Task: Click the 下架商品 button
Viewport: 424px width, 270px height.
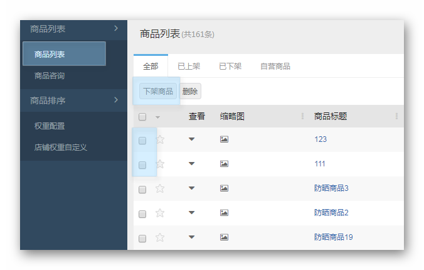Action: [x=158, y=91]
